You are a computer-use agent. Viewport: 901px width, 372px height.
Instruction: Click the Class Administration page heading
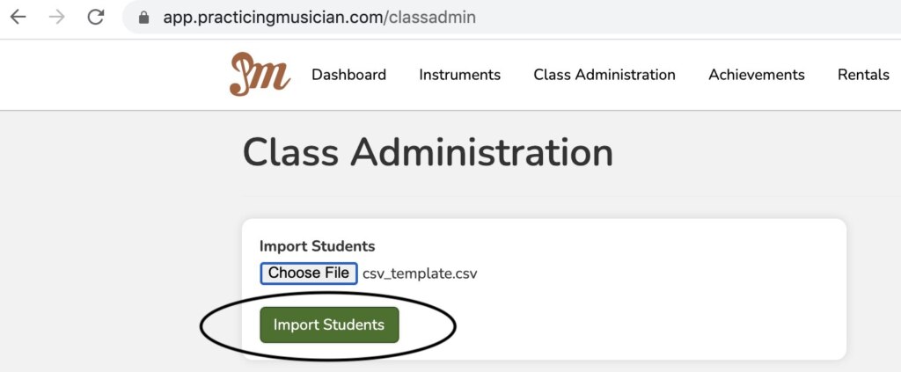(x=428, y=153)
